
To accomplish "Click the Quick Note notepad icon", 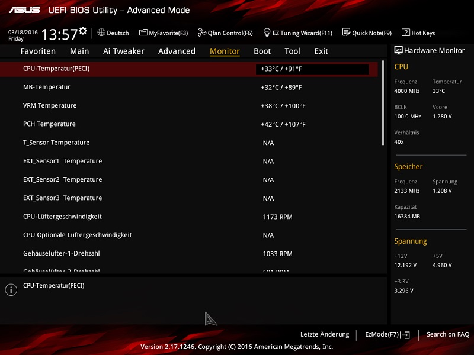I will 346,33.
